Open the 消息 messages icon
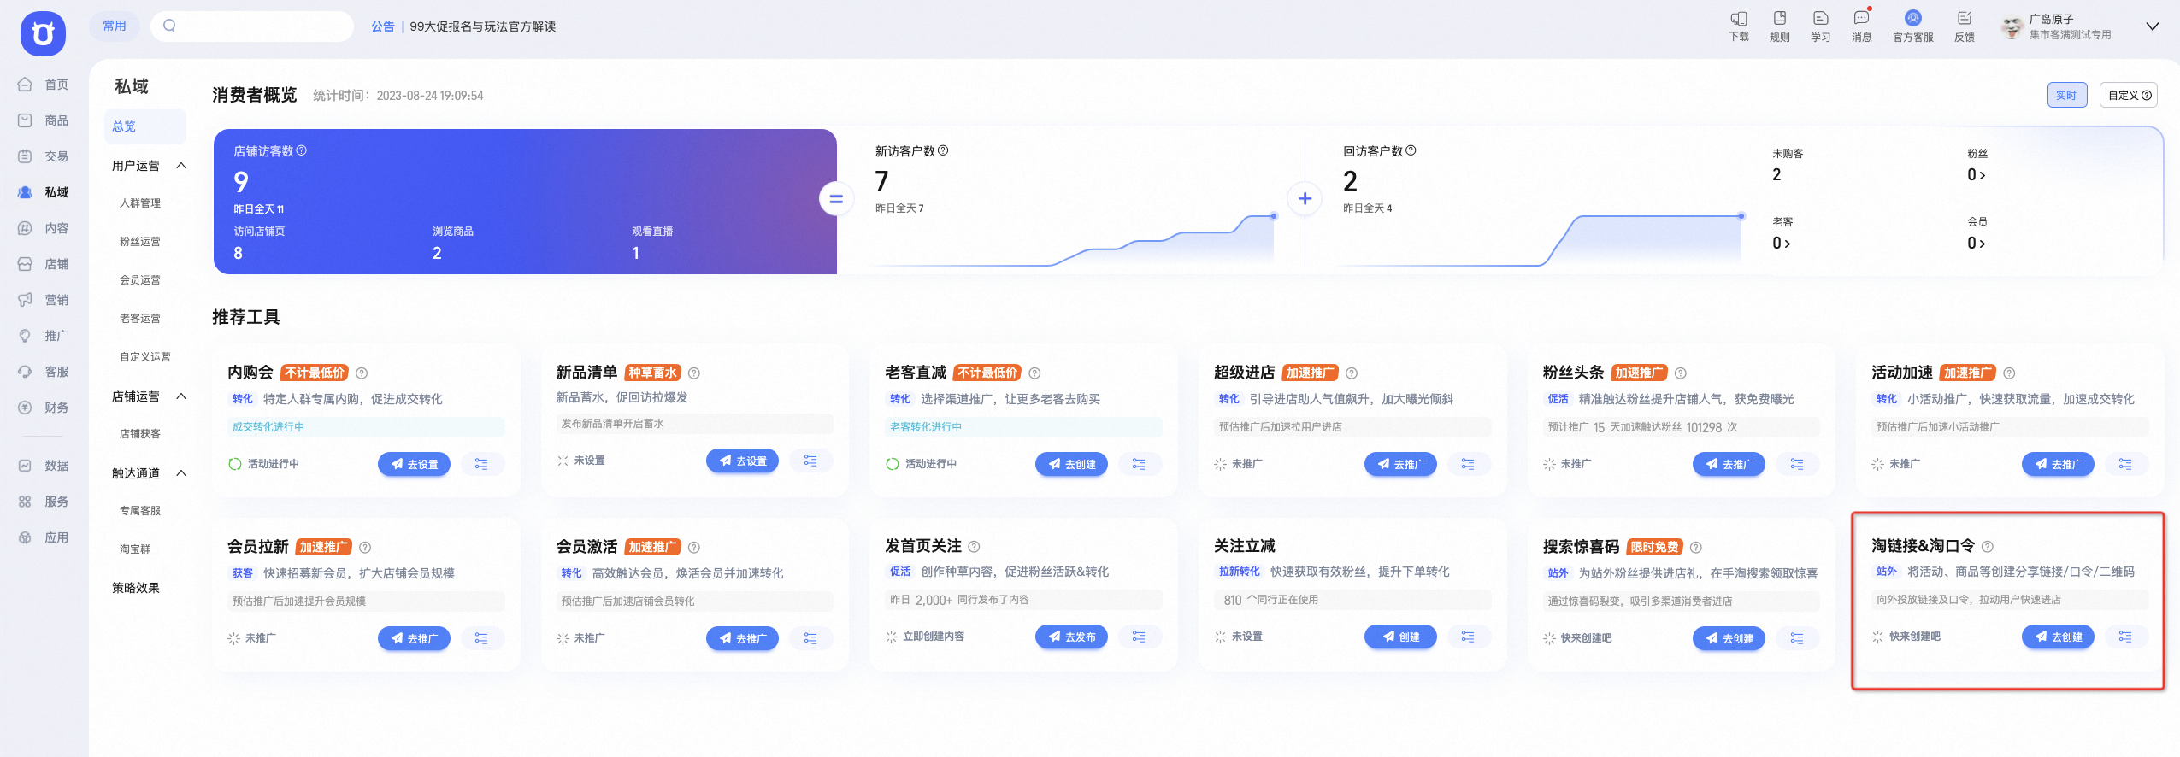This screenshot has width=2180, height=757. (x=1861, y=26)
